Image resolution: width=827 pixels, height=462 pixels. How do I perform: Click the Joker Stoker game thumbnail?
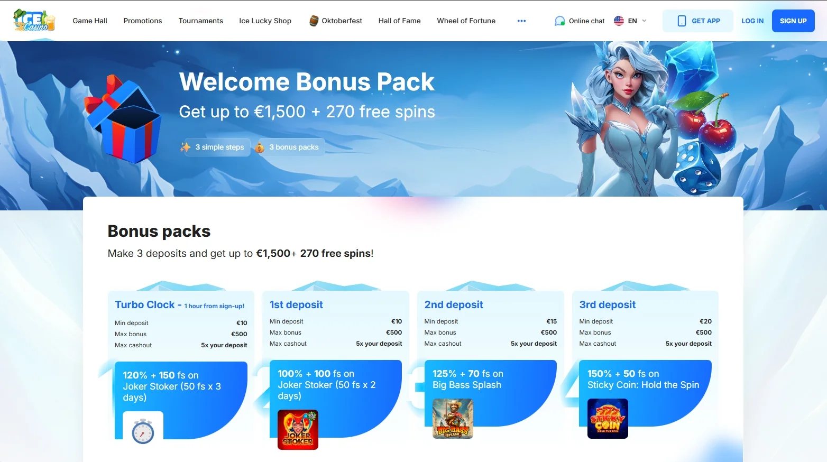click(x=298, y=430)
